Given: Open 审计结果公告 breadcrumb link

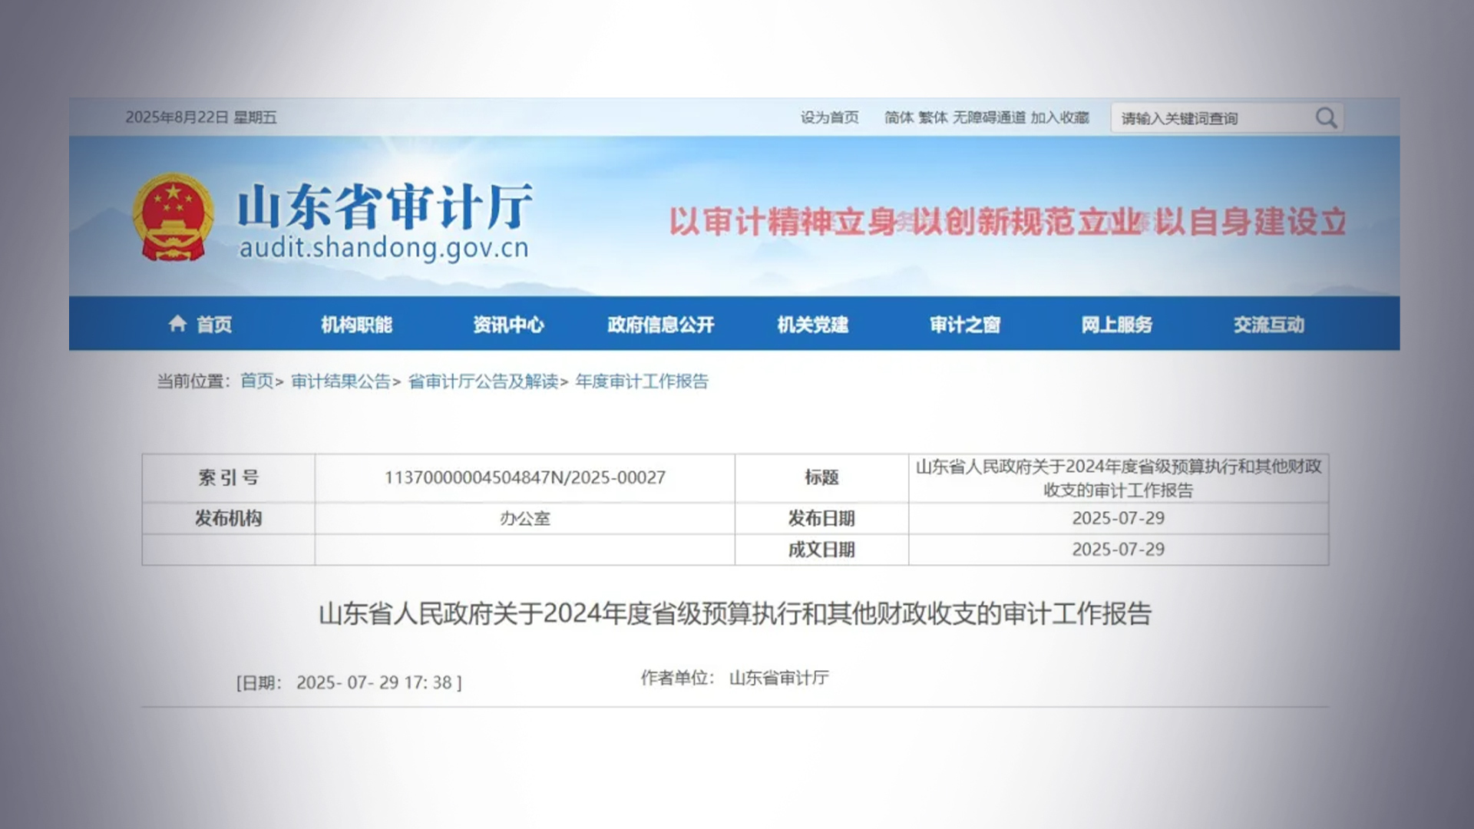Looking at the screenshot, I should pyautogui.click(x=341, y=381).
